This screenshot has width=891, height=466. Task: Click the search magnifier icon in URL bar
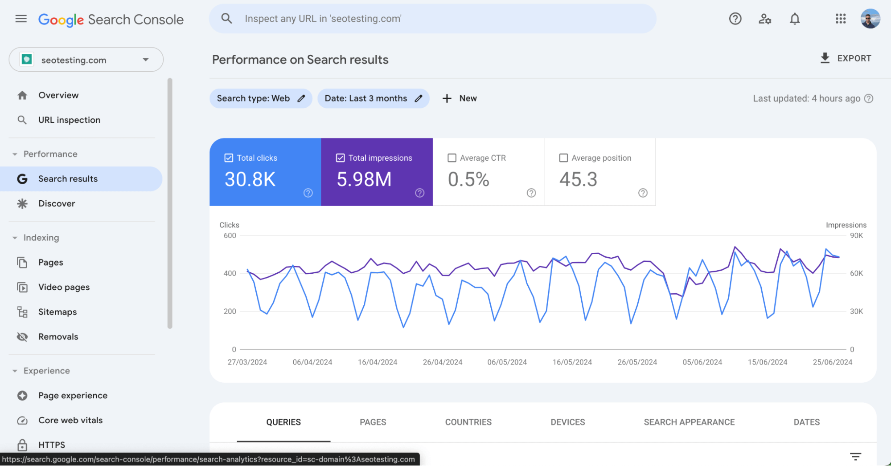[x=227, y=19]
